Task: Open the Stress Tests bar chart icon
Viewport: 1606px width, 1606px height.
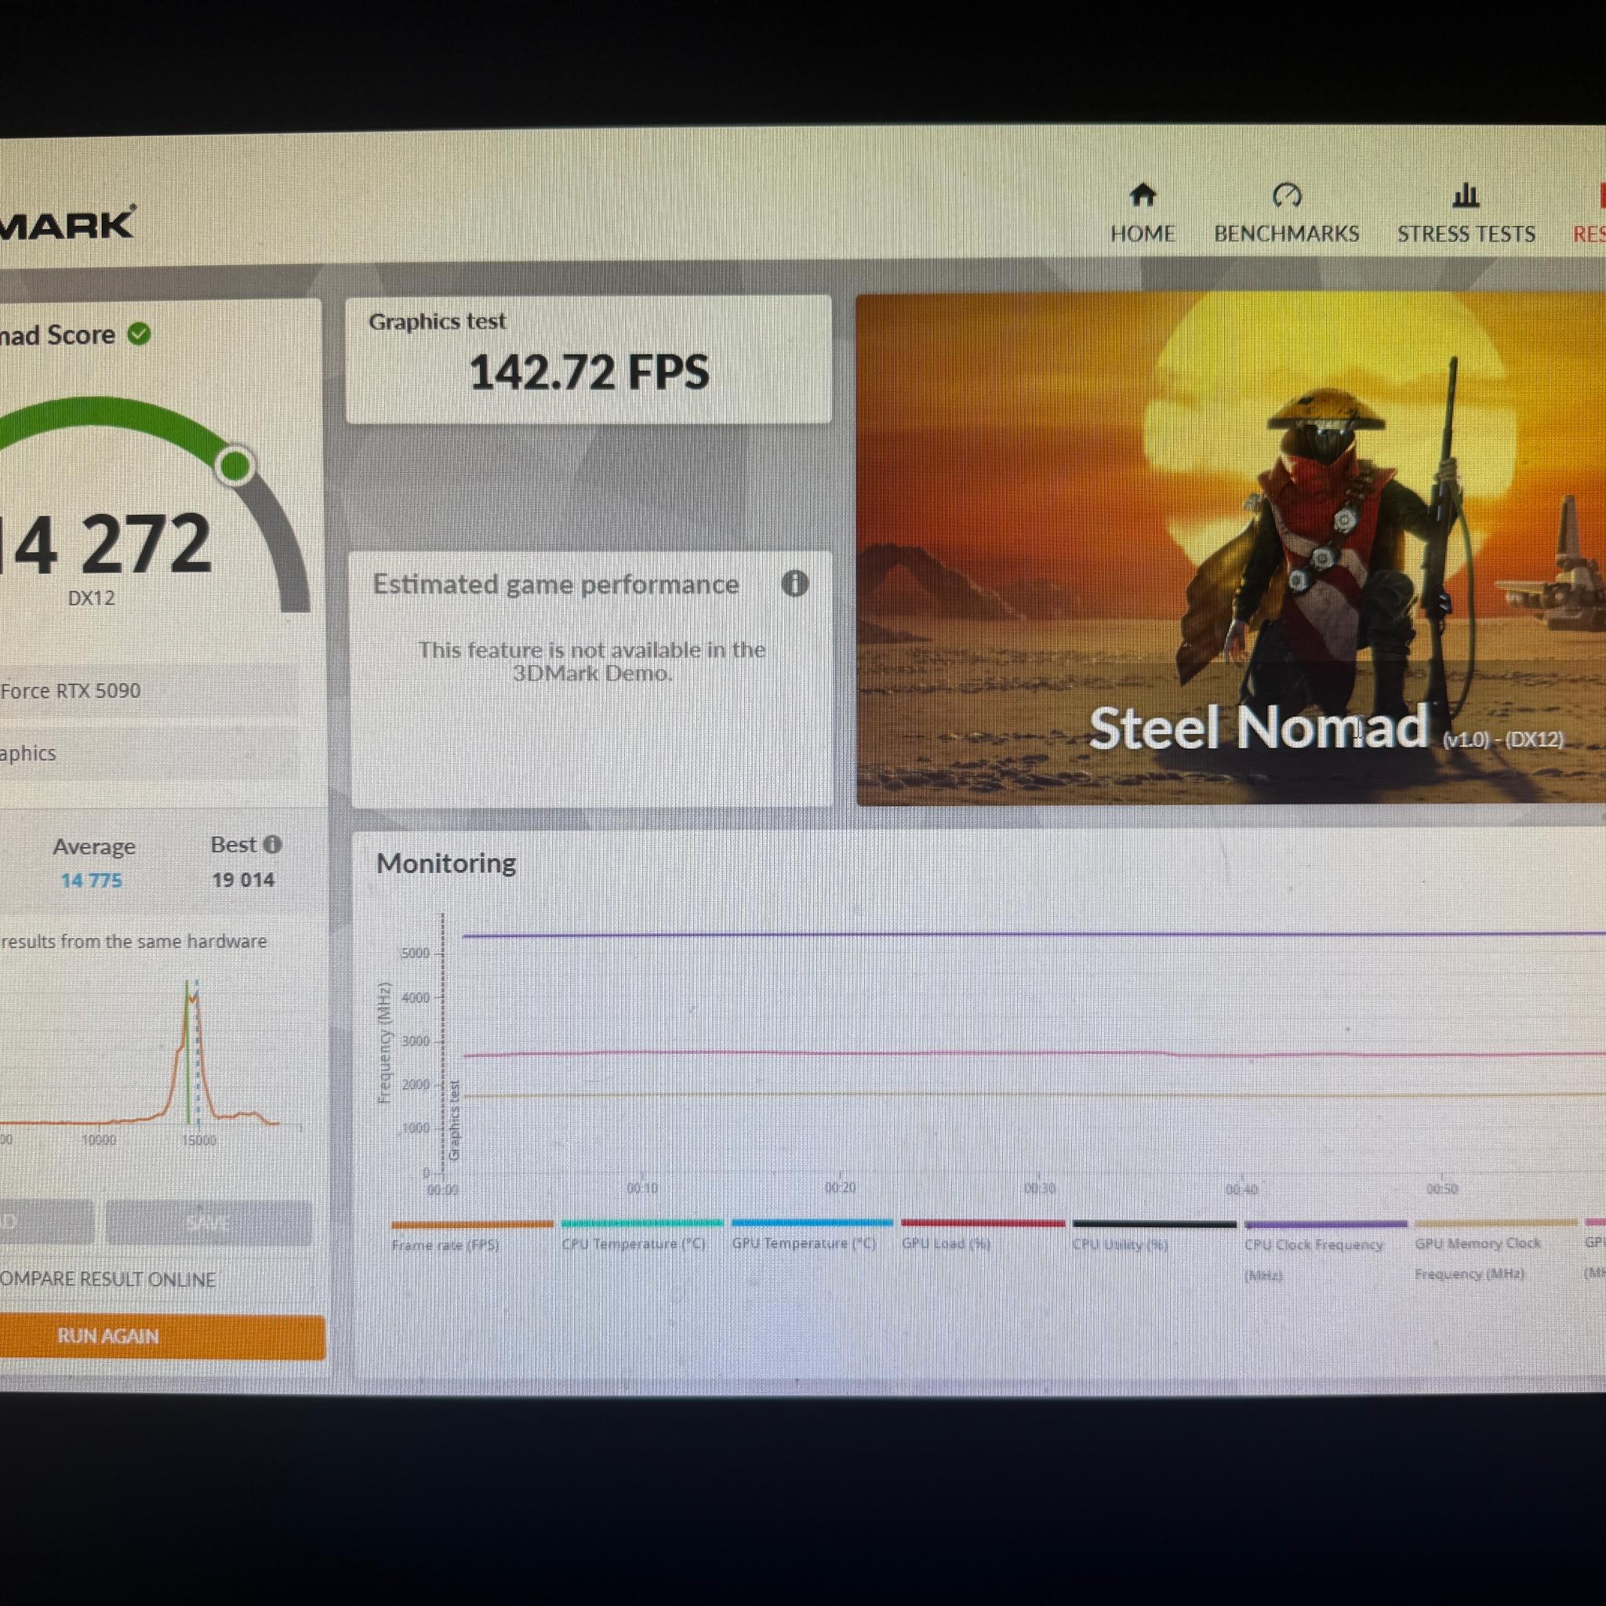Action: click(1466, 196)
